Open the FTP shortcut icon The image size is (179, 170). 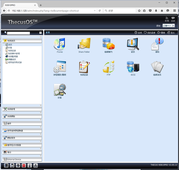[x=109, y=67]
